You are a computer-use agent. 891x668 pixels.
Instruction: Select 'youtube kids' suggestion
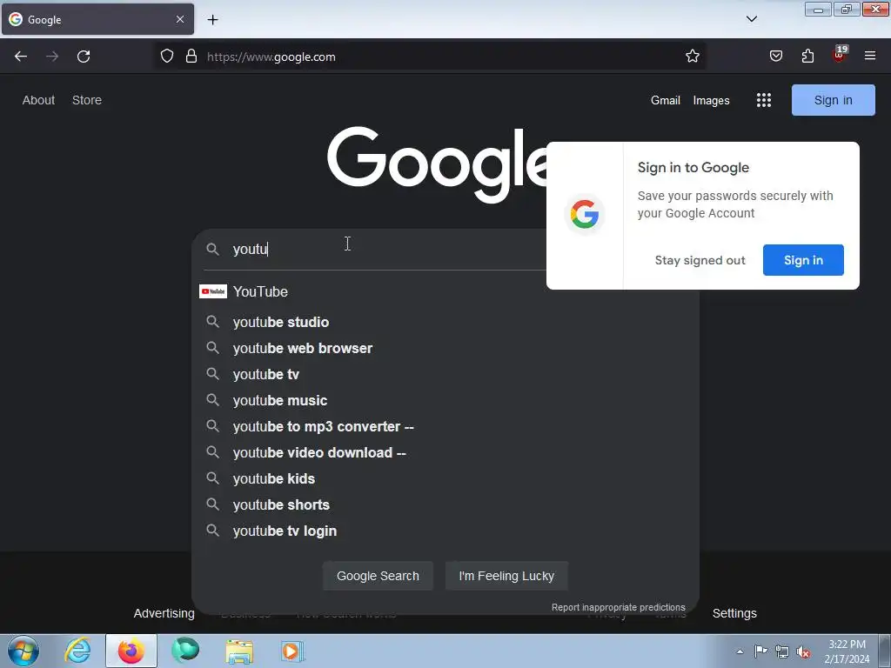445,479
